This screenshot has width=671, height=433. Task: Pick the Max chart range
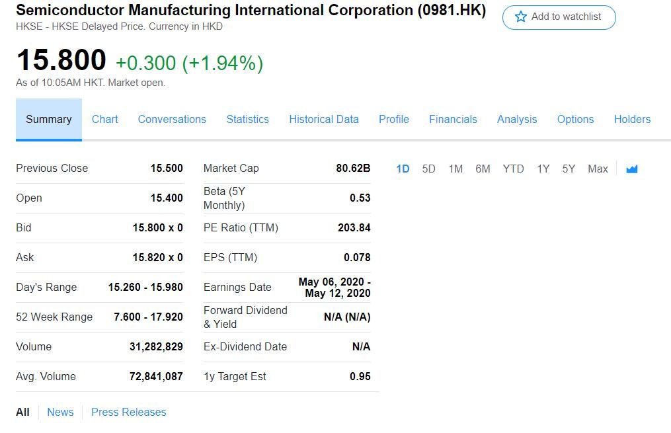tap(598, 169)
